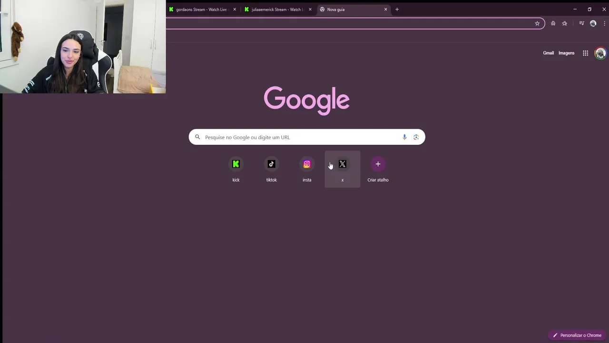This screenshot has height=343, width=609.
Task: Start voice search with microphone icon
Action: (x=404, y=137)
